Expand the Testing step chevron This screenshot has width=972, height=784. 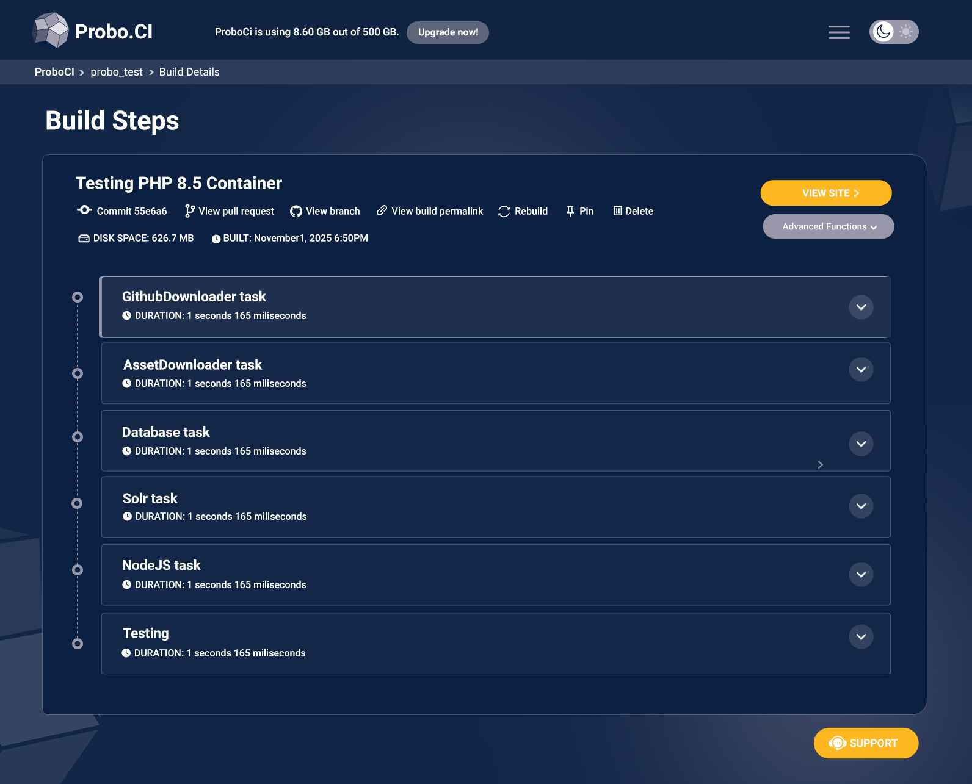coord(861,636)
